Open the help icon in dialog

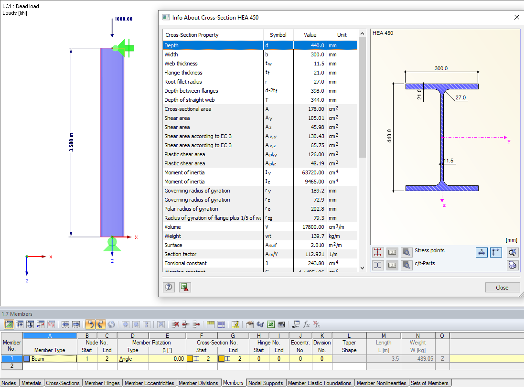169,287
